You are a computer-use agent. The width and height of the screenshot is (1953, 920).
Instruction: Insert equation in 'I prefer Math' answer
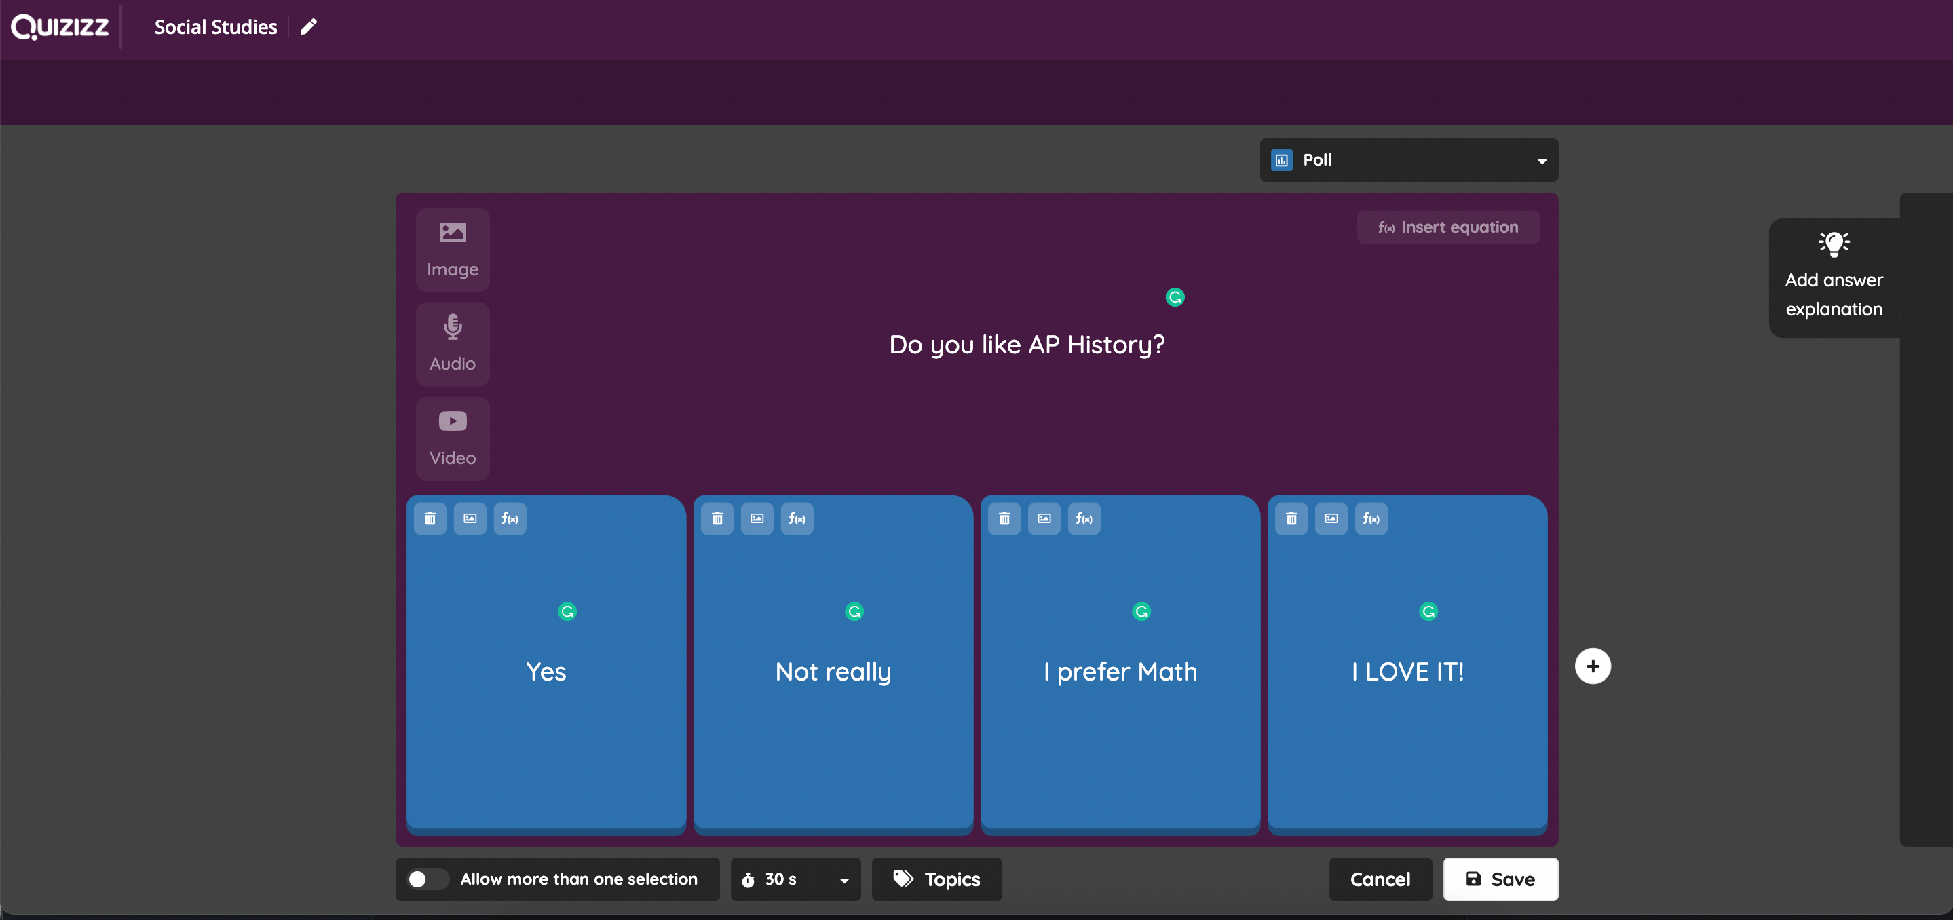(x=1084, y=518)
